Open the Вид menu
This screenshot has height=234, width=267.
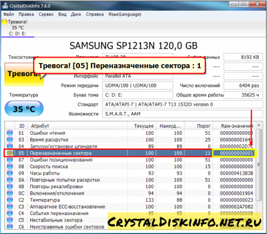pos(62,14)
